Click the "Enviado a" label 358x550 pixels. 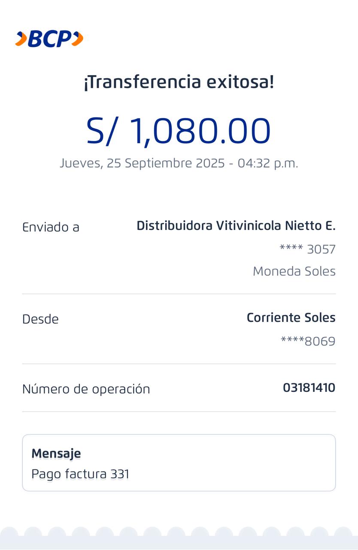tap(51, 227)
